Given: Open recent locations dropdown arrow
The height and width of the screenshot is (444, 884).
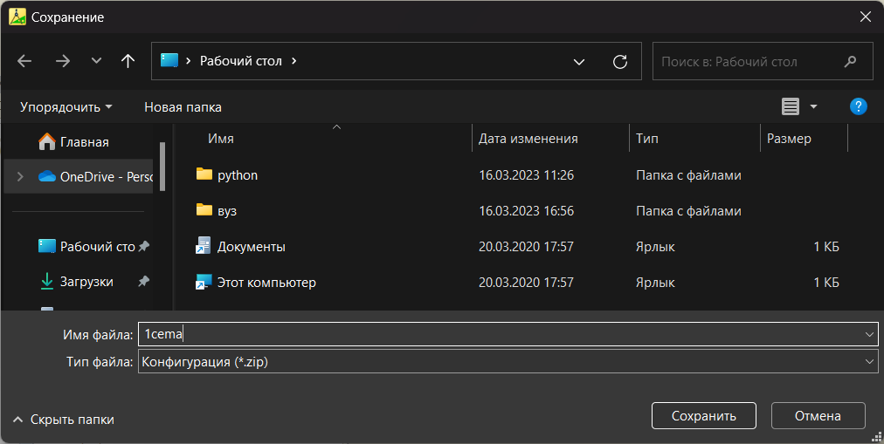Looking at the screenshot, I should point(96,61).
